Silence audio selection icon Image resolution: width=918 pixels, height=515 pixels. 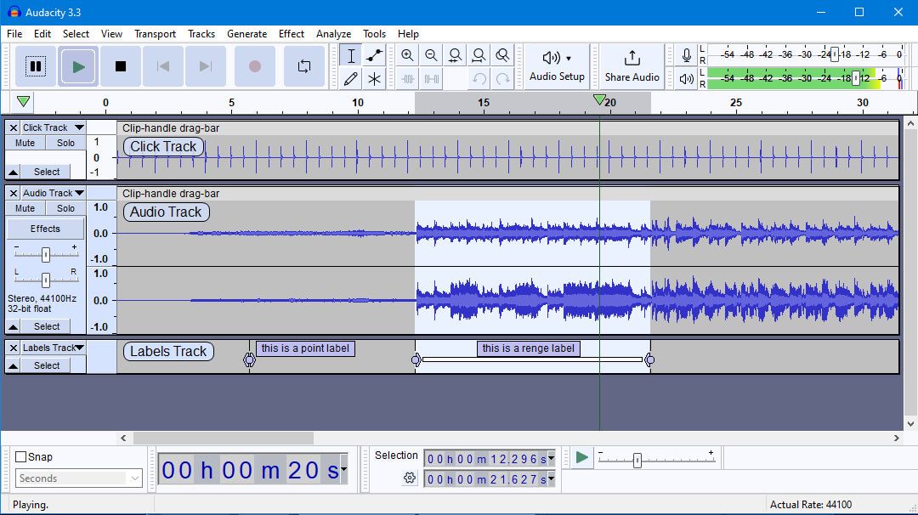click(x=432, y=79)
